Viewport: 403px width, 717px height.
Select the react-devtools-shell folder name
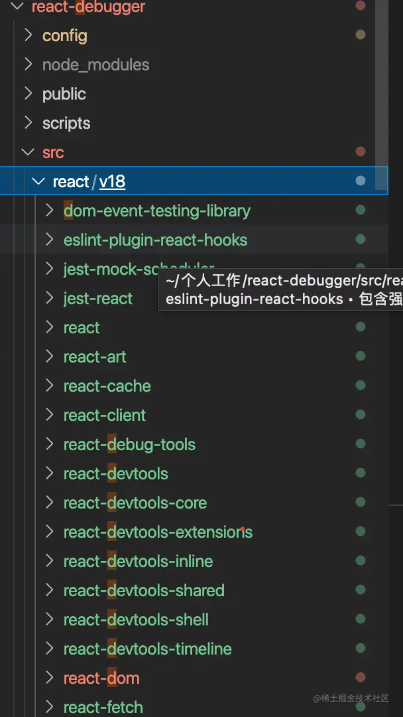click(136, 620)
